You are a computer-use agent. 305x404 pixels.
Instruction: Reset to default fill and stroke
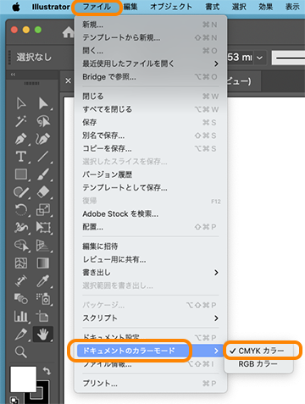coord(14,400)
